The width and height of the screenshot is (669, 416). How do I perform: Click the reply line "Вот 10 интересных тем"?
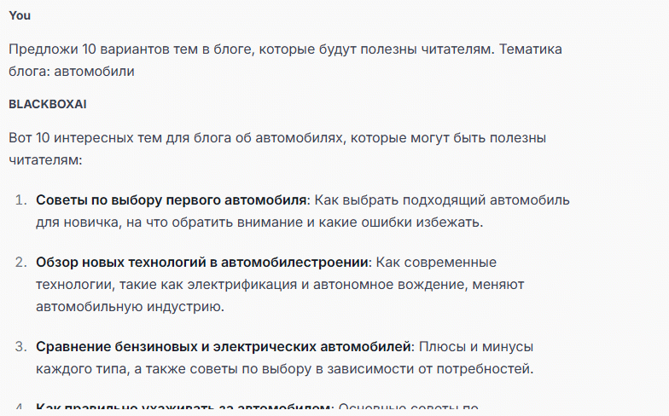pos(277,137)
